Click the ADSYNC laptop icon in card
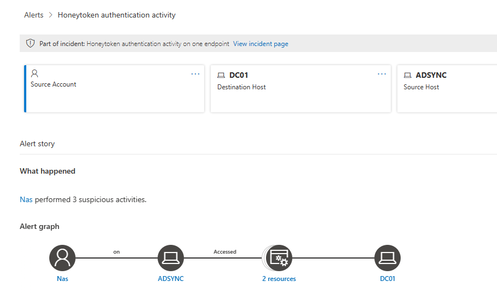497x304 pixels. coord(407,75)
